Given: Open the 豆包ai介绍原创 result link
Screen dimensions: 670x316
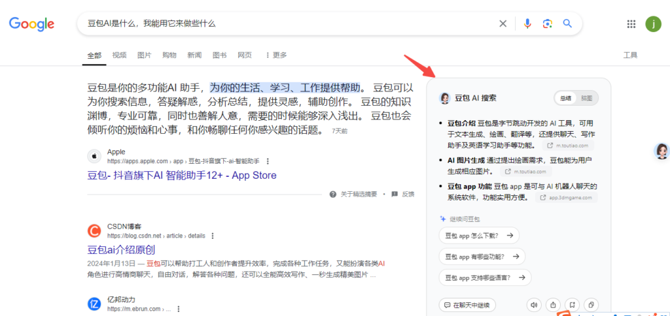Looking at the screenshot, I should (x=121, y=250).
